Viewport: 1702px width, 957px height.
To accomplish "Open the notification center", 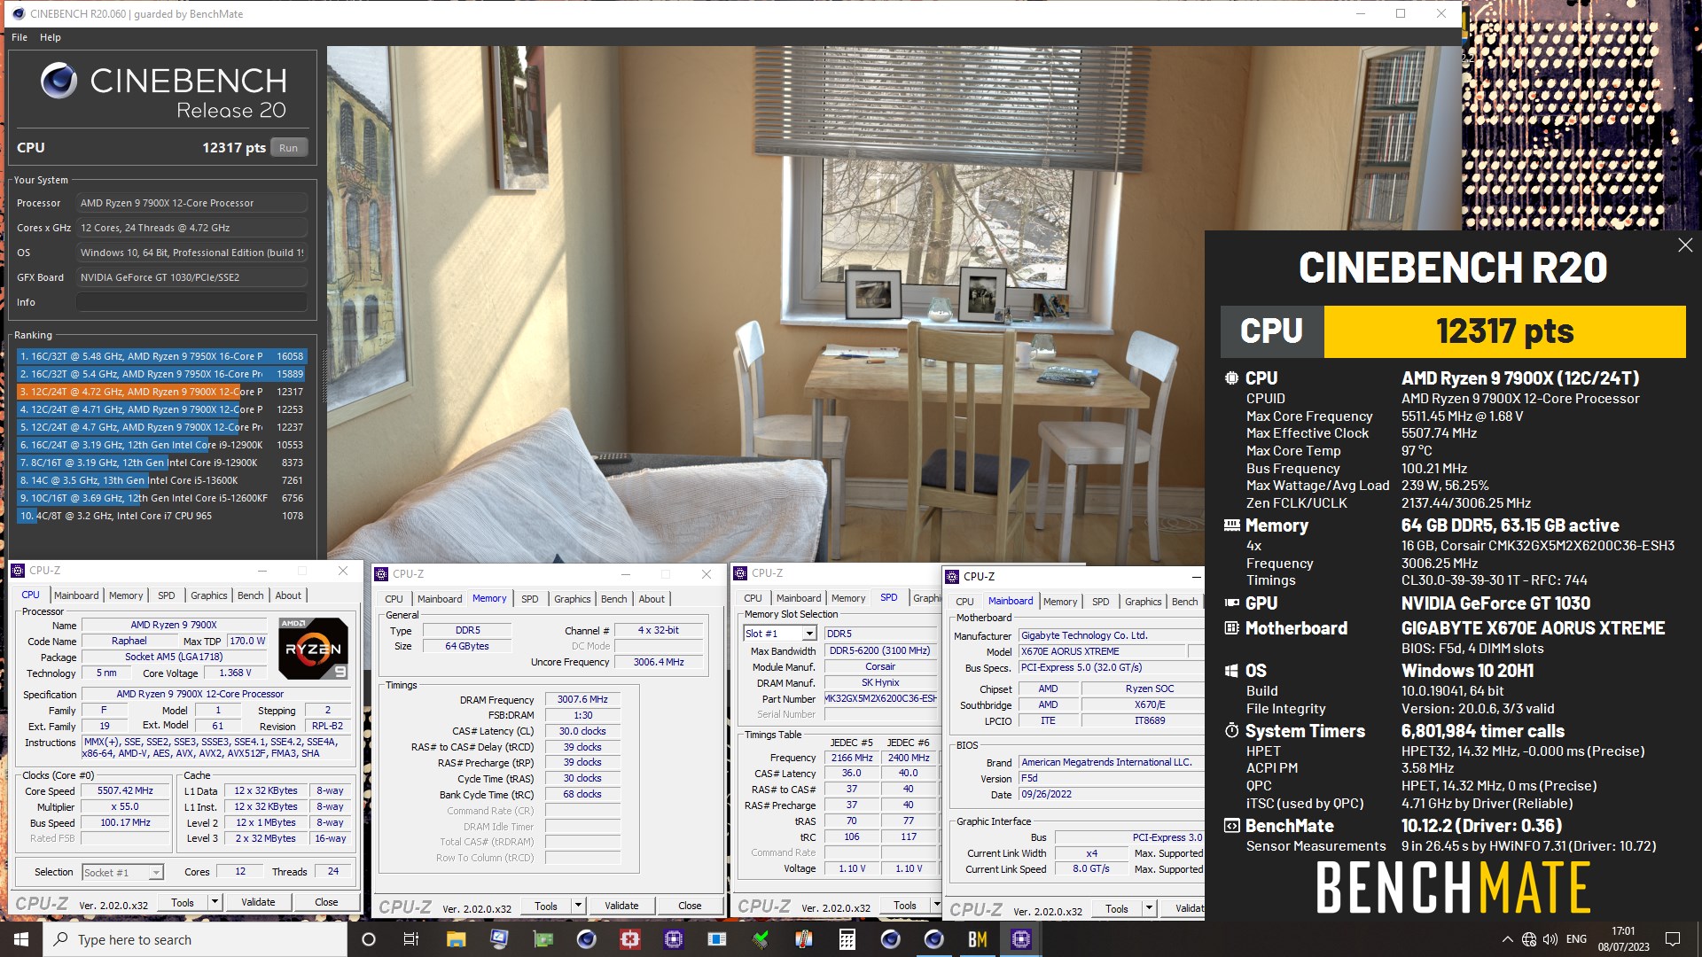I will point(1673,939).
